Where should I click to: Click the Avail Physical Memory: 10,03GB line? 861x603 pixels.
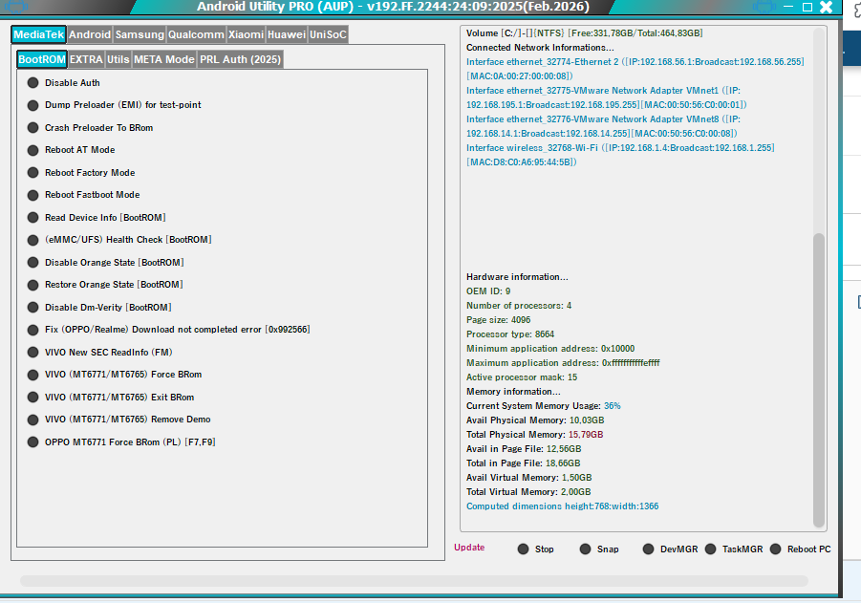pos(535,420)
